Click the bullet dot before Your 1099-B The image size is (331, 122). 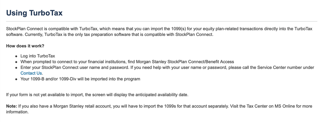coord(16,79)
